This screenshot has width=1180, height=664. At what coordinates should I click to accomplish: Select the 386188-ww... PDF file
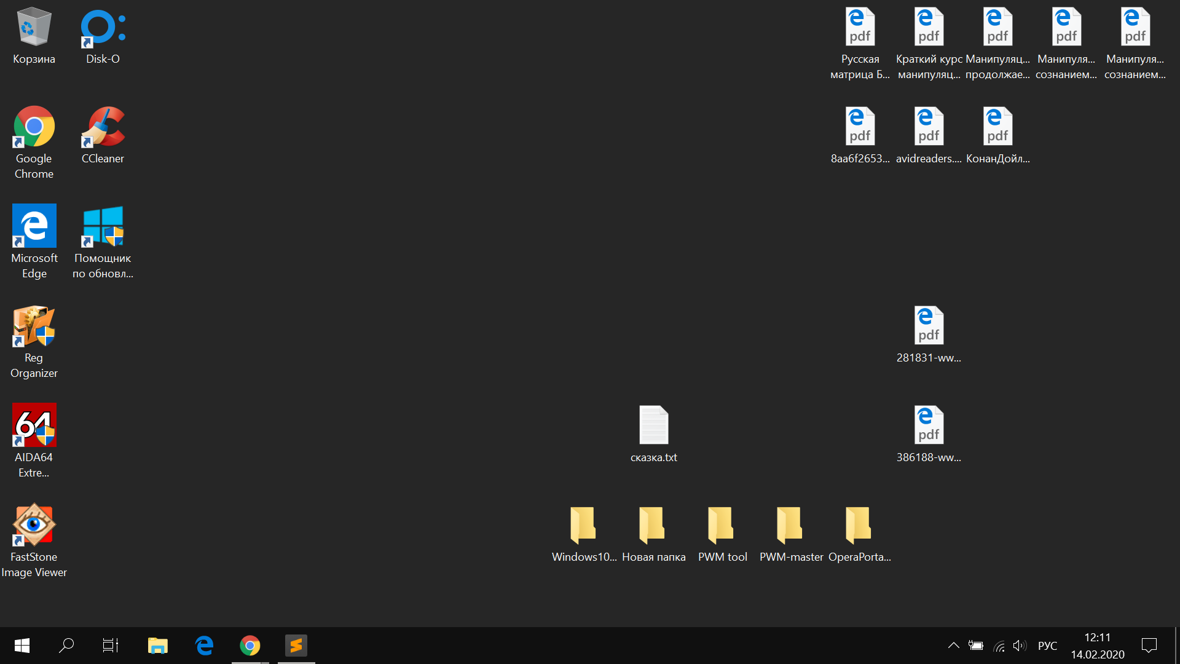[929, 434]
